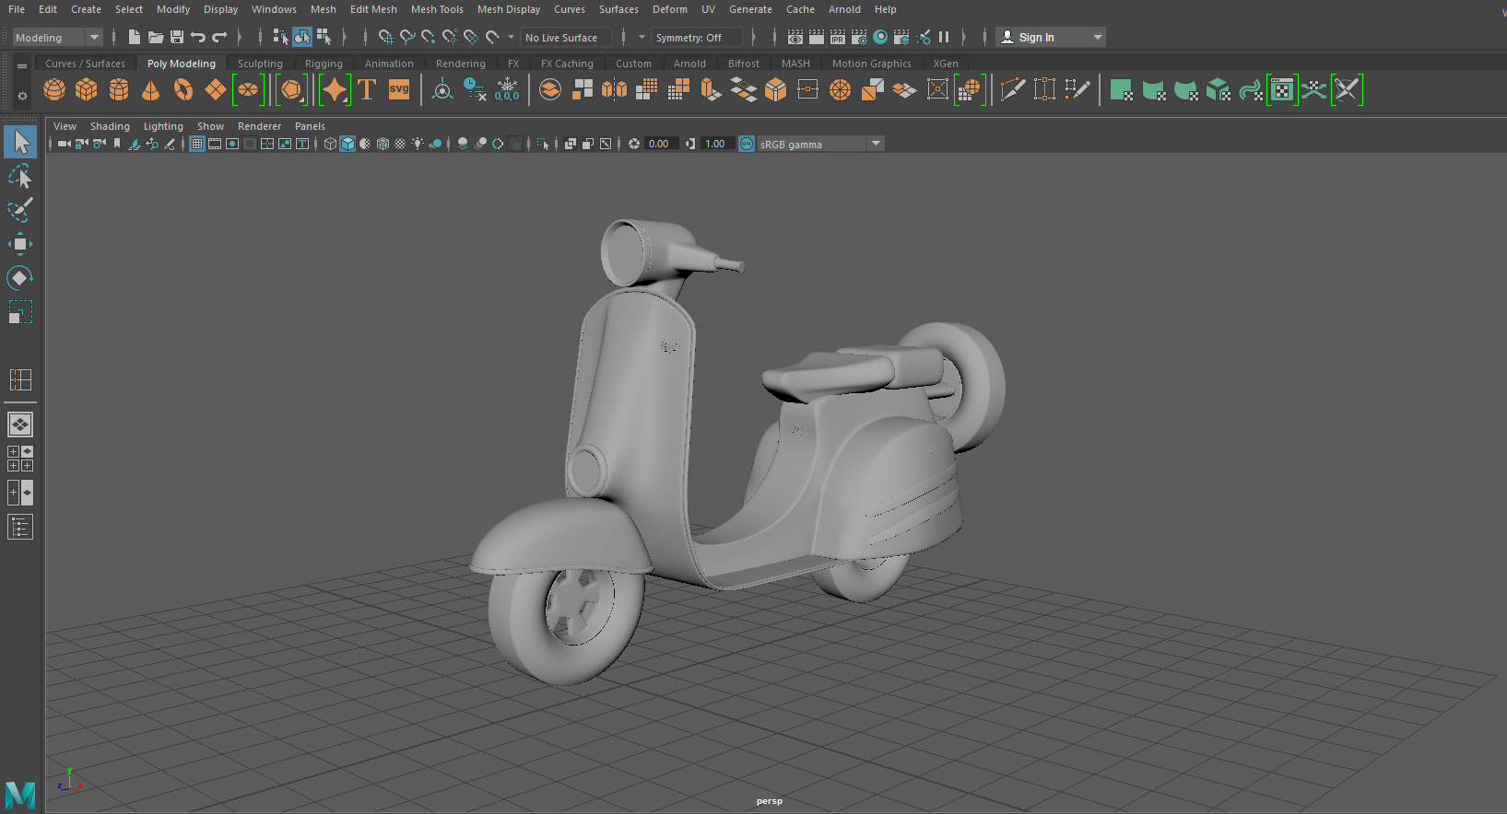Image resolution: width=1507 pixels, height=814 pixels.
Task: Open the Deform menu
Action: [670, 9]
